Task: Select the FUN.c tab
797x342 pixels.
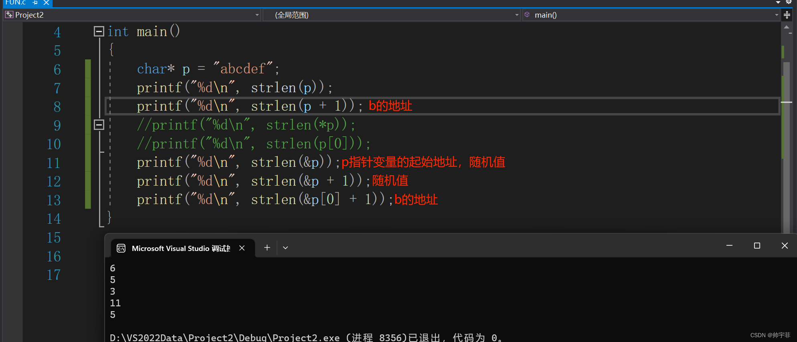Action: 16,2
